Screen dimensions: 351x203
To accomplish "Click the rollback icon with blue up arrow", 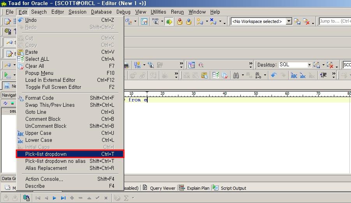I will tap(189, 21).
